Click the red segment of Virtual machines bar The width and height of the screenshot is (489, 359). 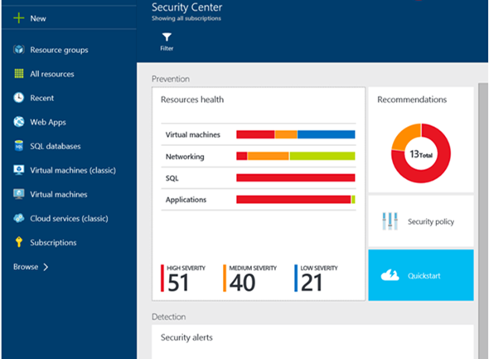[255, 134]
